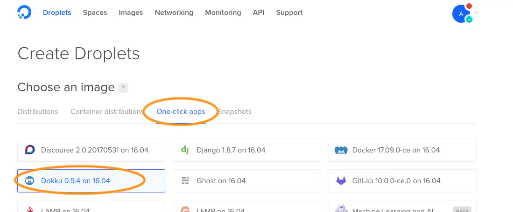The image size is (513, 212).
Task: Click the Dokku app icon
Action: coord(30,181)
